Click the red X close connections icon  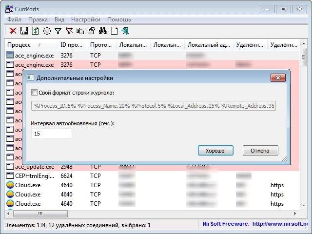point(13,31)
